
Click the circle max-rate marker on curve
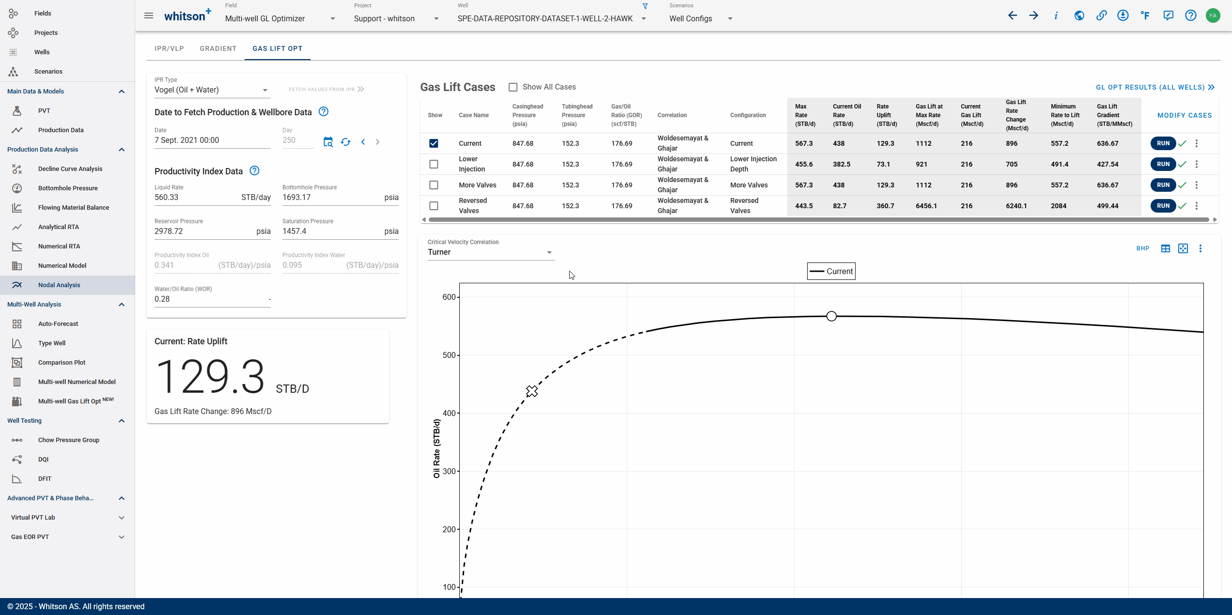coord(831,316)
